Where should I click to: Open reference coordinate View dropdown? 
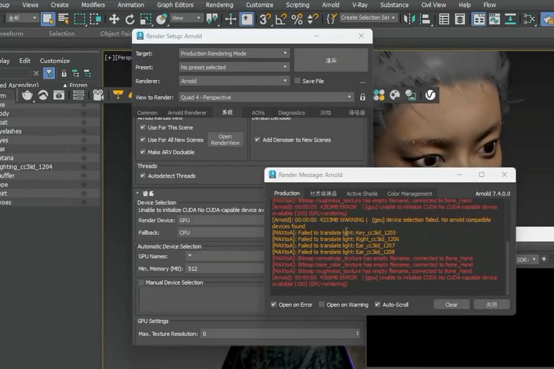click(186, 18)
